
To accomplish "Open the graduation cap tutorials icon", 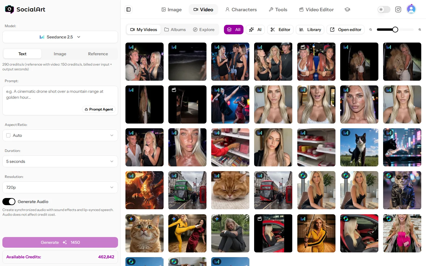I will [347, 9].
